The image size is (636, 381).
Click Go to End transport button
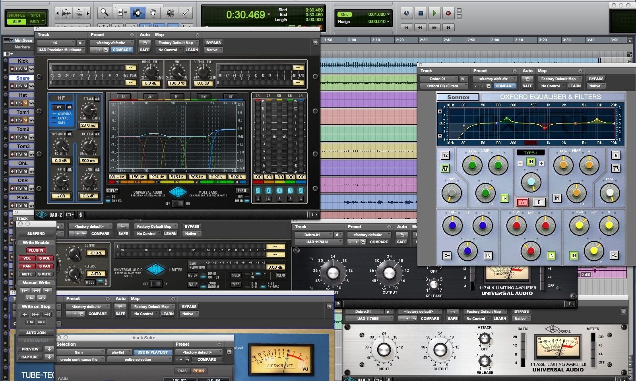click(x=448, y=27)
